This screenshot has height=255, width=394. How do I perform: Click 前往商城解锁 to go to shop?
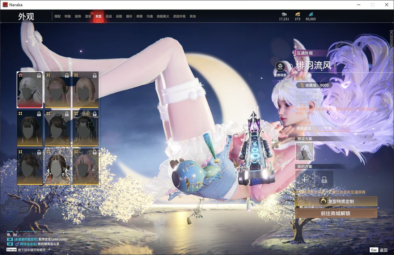(x=336, y=214)
